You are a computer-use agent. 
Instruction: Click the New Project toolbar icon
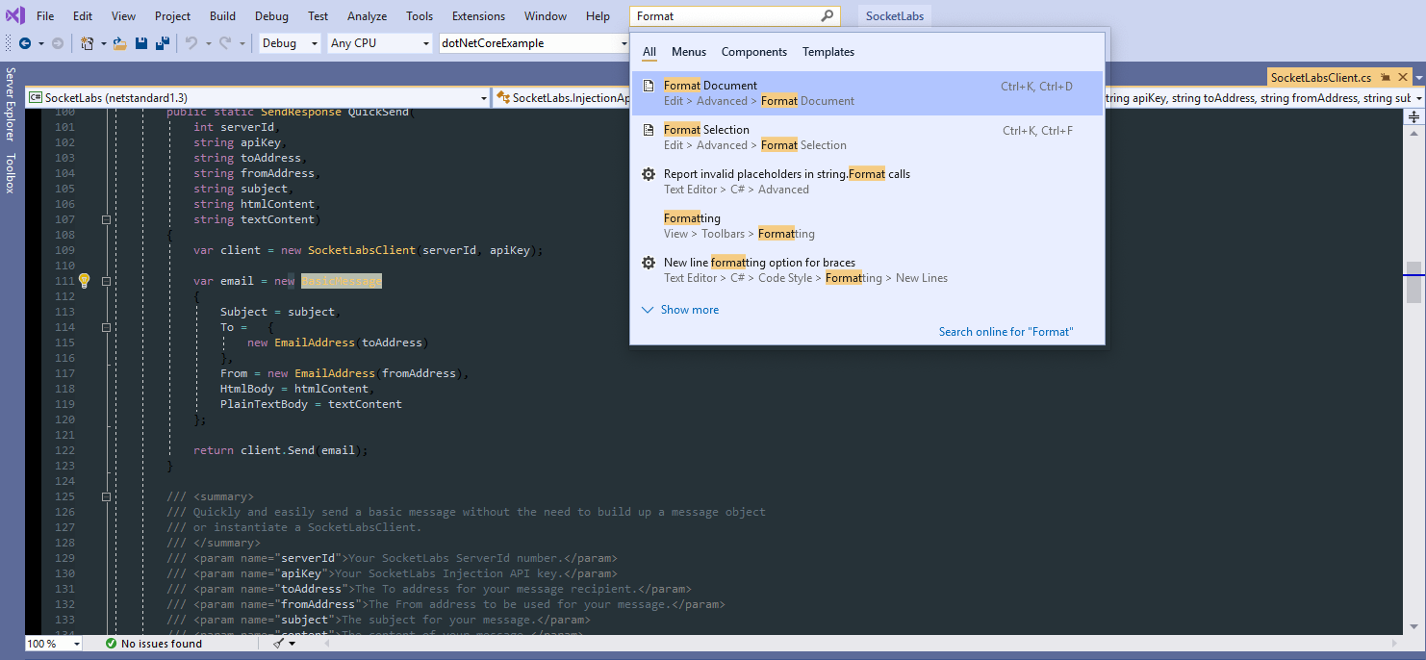(87, 43)
